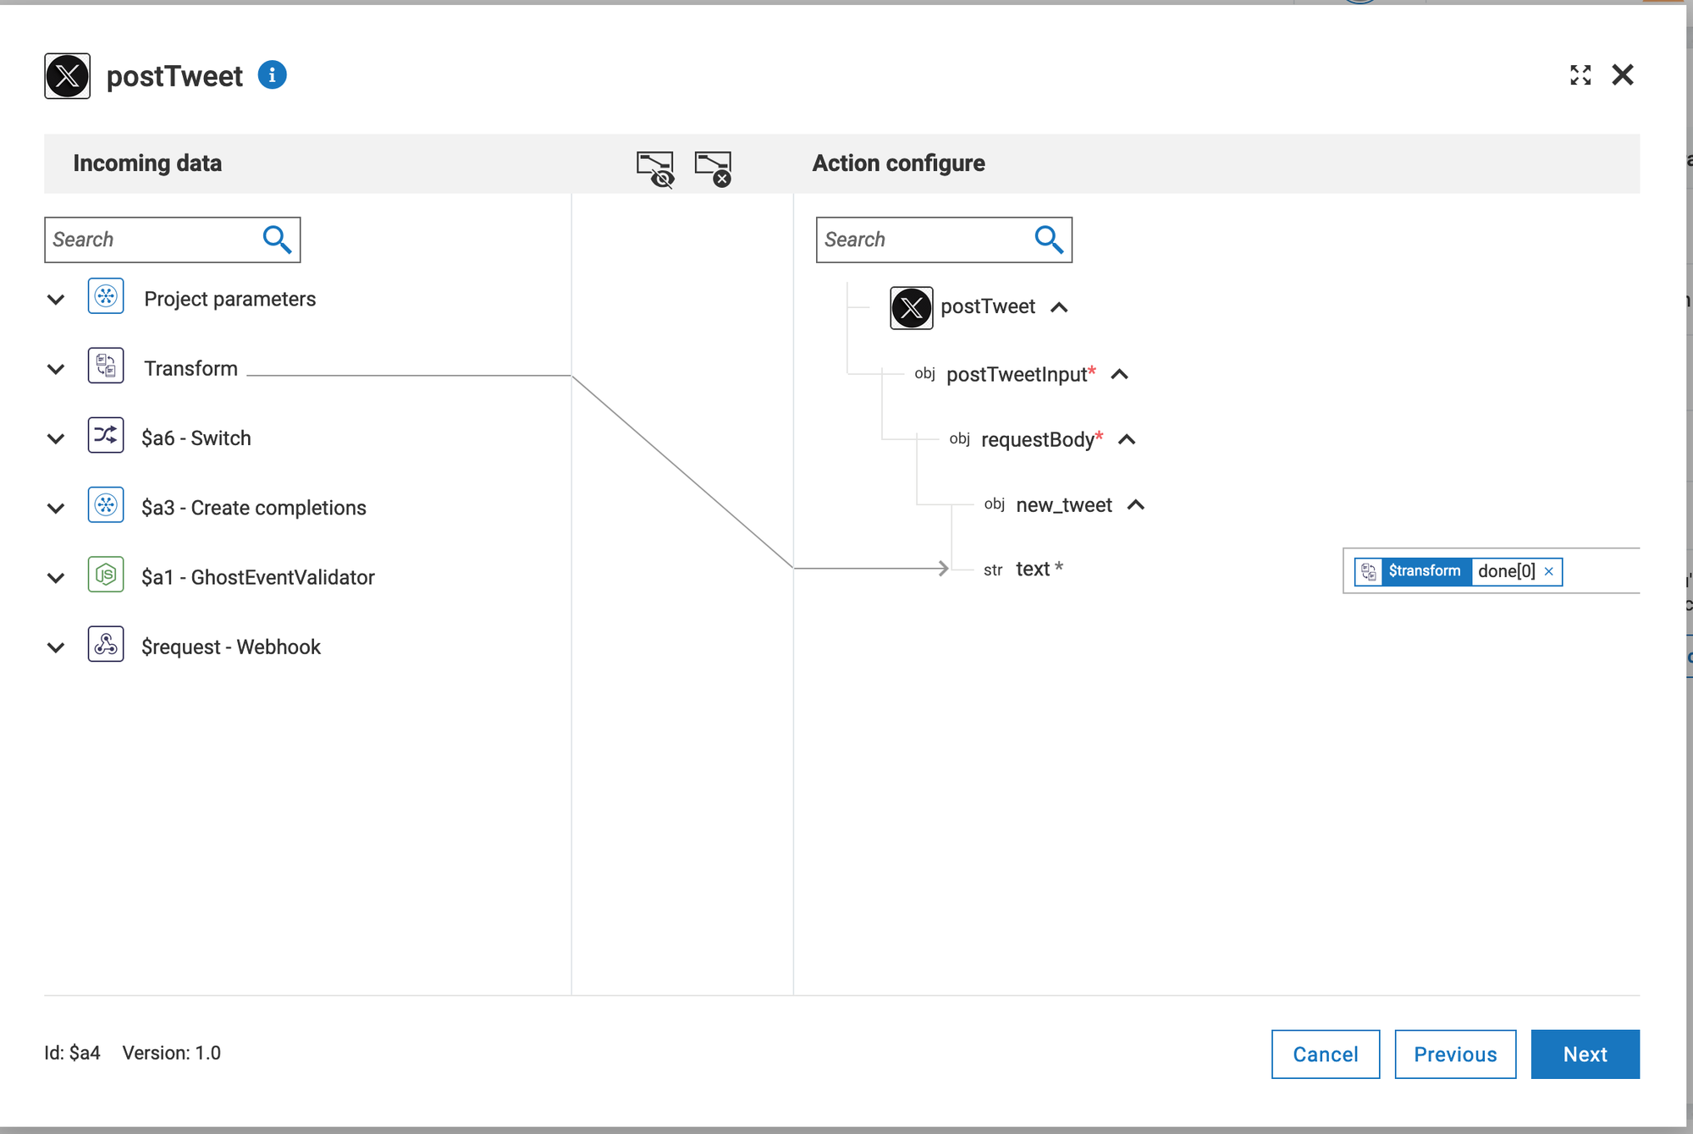Click the Next button
1693x1134 pixels.
coord(1584,1054)
